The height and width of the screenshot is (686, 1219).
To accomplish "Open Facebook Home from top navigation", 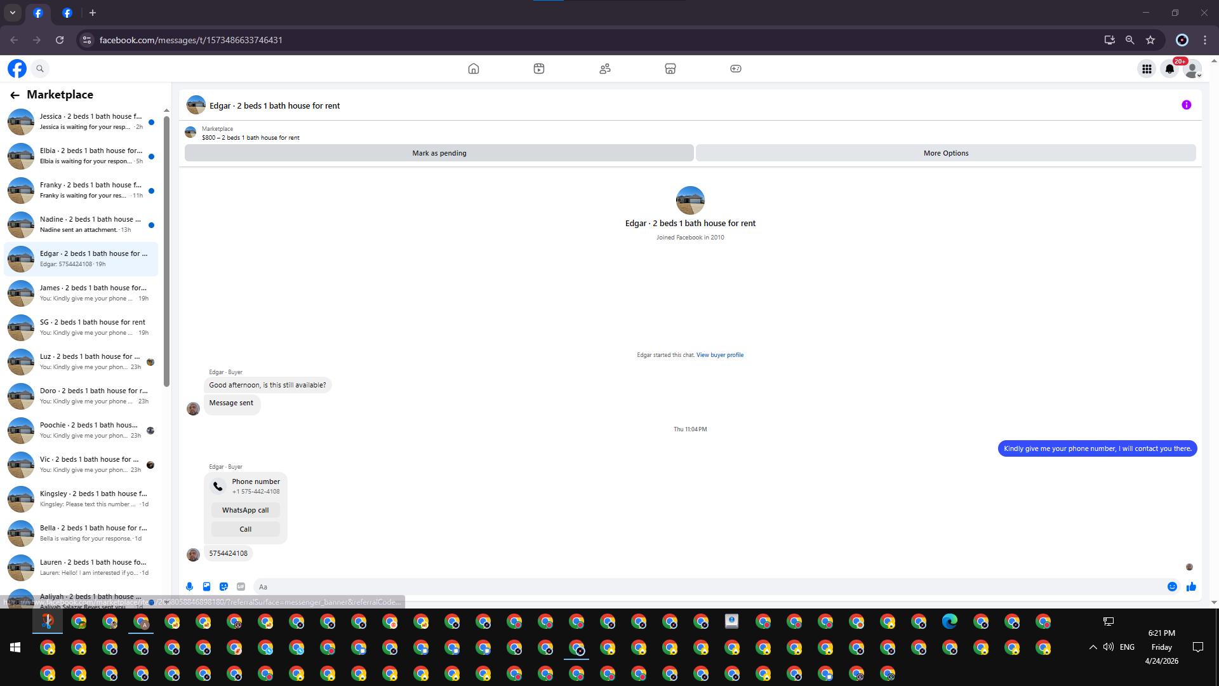I will (x=473, y=69).
